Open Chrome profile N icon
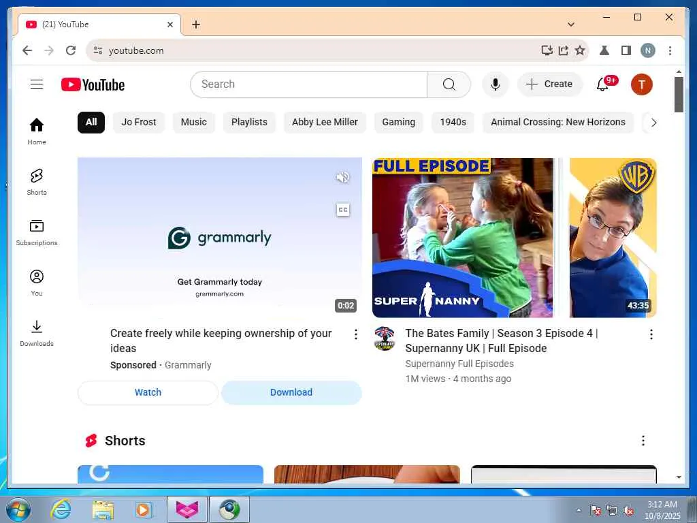 [648, 50]
